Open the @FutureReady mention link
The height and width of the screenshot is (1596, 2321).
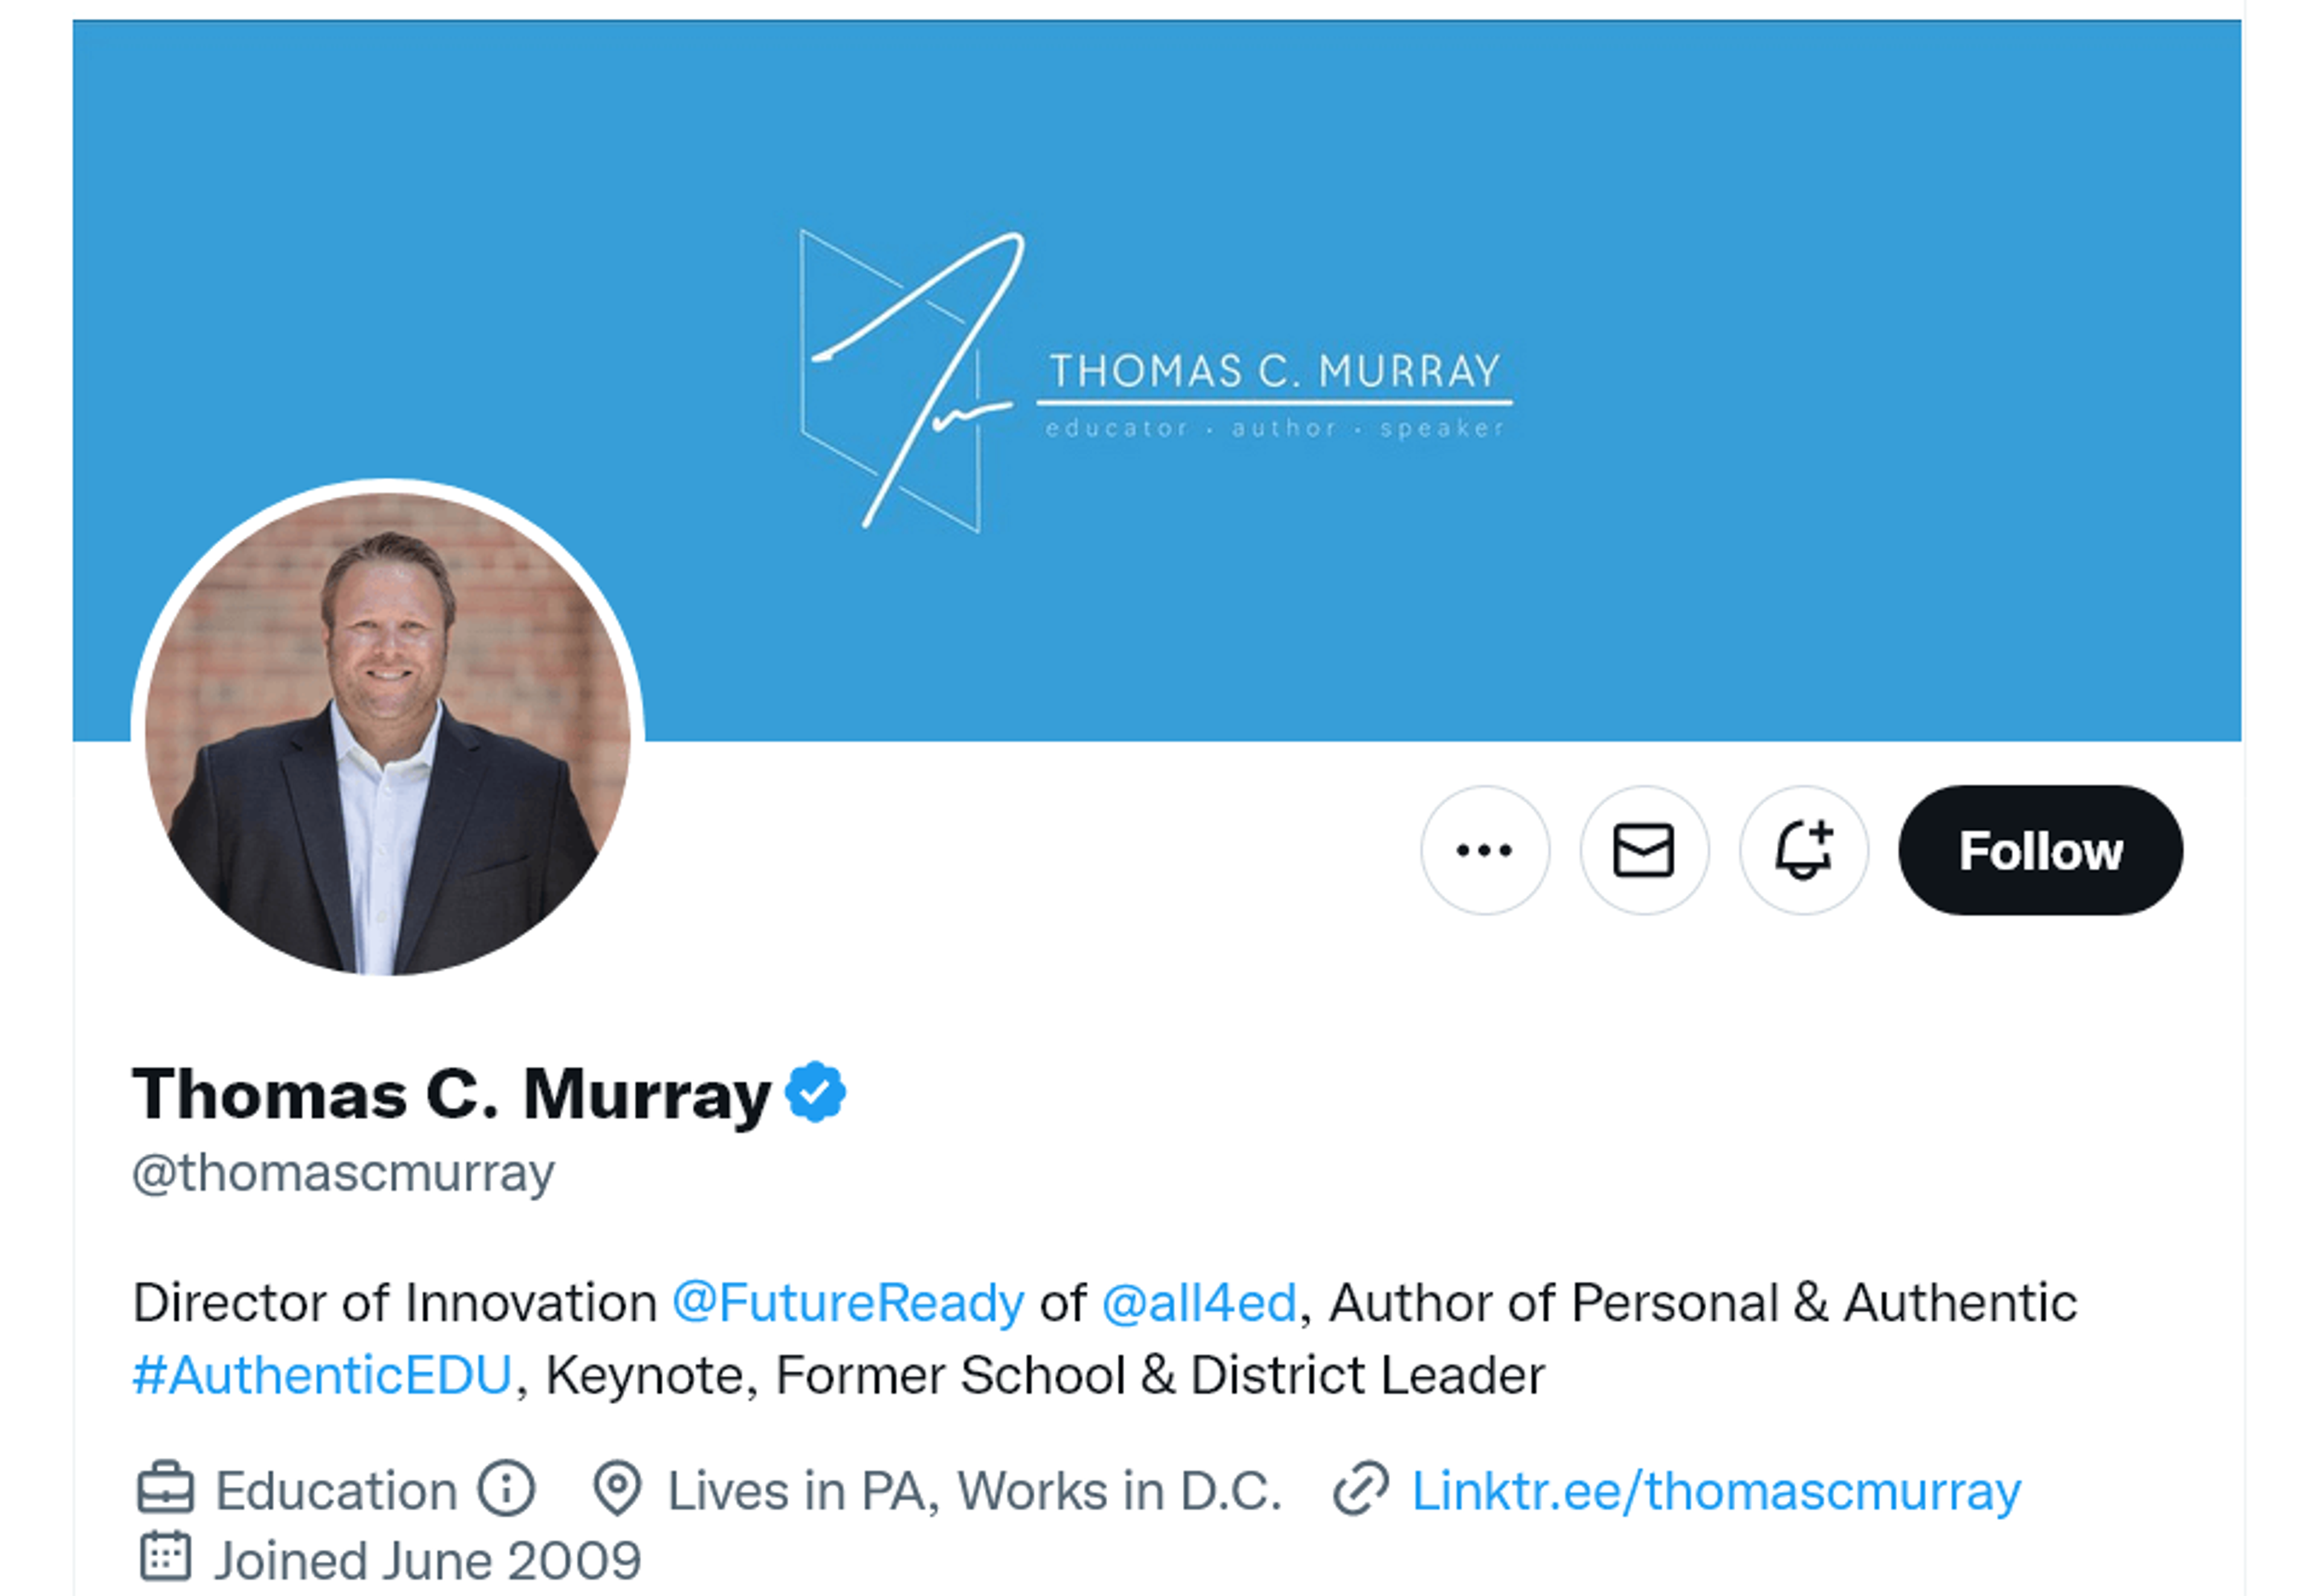point(848,1302)
